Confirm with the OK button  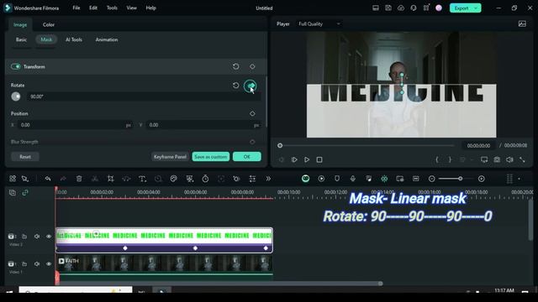point(246,157)
